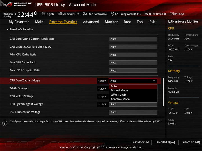The image size is (202, 151).
Task: Click the Last Modified button
Action: coord(140,142)
